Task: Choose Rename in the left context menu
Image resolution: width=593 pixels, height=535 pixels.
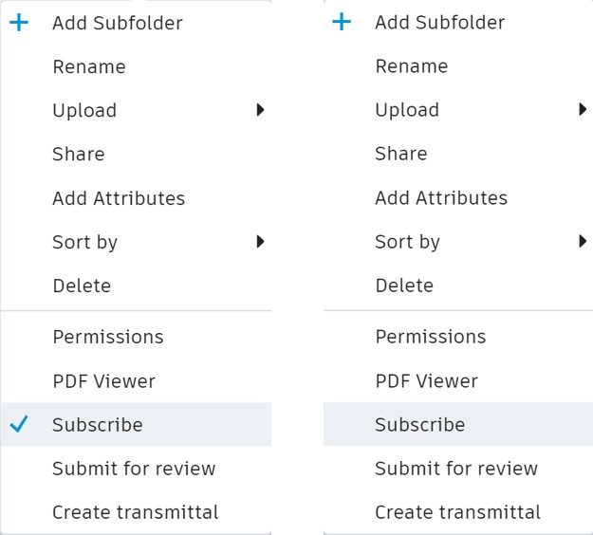Action: (88, 66)
